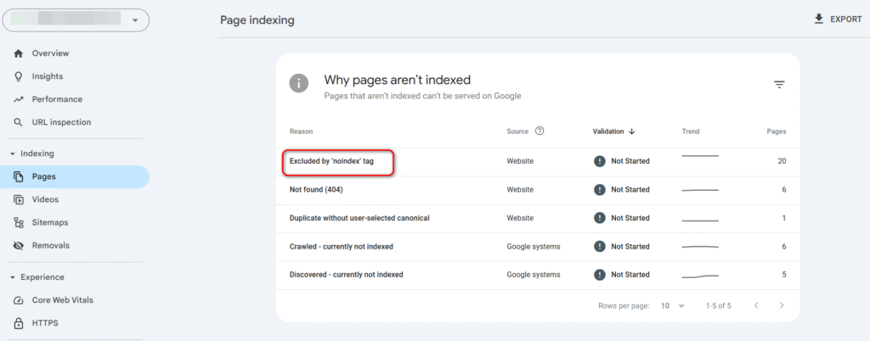The image size is (870, 341).
Task: Collapse the Indexing section
Action: [12, 154]
